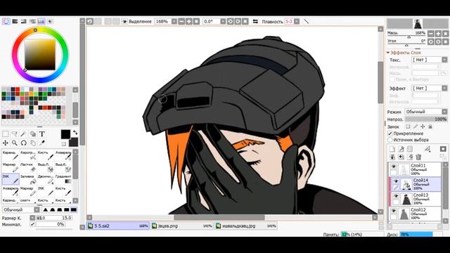Reset zoom button in navigator Масш. row

click(x=445, y=34)
